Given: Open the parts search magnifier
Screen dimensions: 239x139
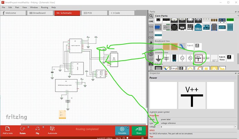Looking at the screenshot, I should [x=151, y=15].
